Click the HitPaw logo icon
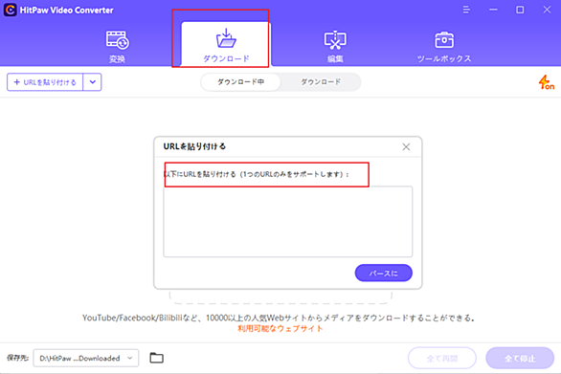Image resolution: width=561 pixels, height=374 pixels. (10, 10)
